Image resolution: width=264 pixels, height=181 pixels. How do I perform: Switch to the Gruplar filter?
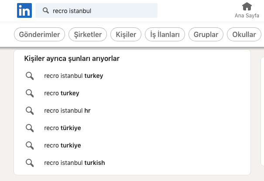[206, 34]
